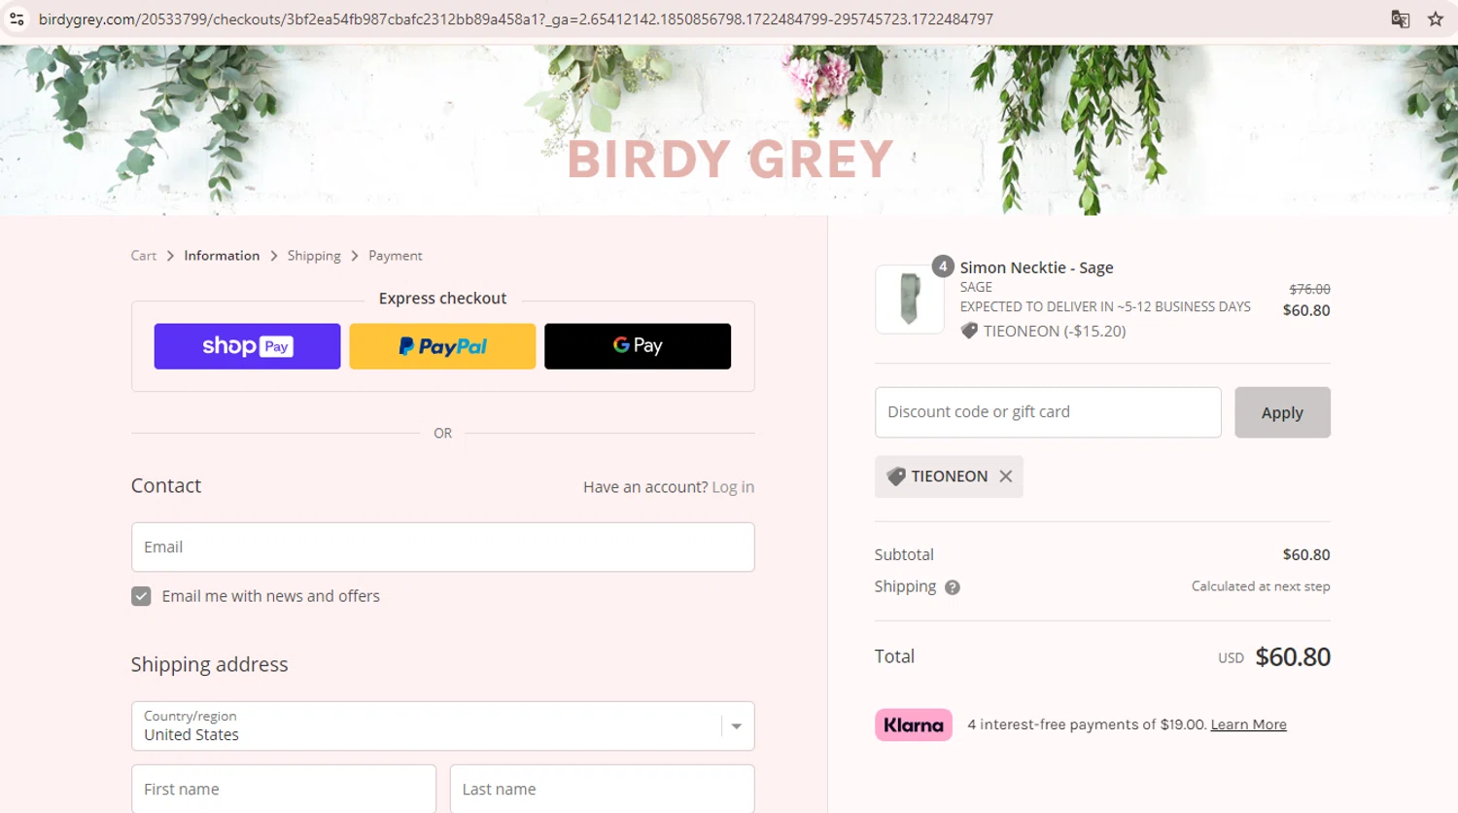Focus the Discount code or gift card field
Image resolution: width=1458 pixels, height=813 pixels.
(1048, 412)
